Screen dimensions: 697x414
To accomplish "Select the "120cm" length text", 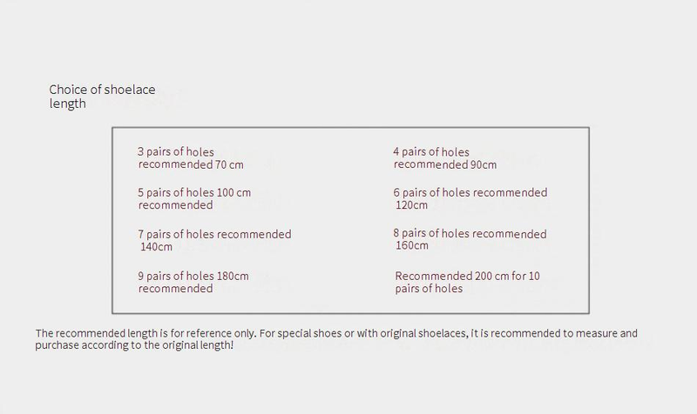I will [x=411, y=205].
